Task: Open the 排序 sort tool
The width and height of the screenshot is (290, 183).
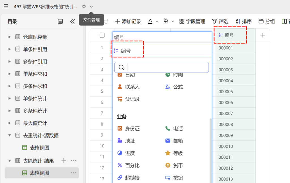Action: click(244, 22)
